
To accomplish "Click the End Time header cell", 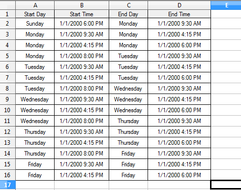I will tap(179, 14).
